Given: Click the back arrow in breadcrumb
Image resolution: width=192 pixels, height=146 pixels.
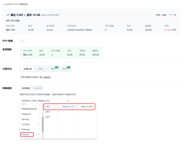Looking at the screenshot, I should [x=3, y=4].
